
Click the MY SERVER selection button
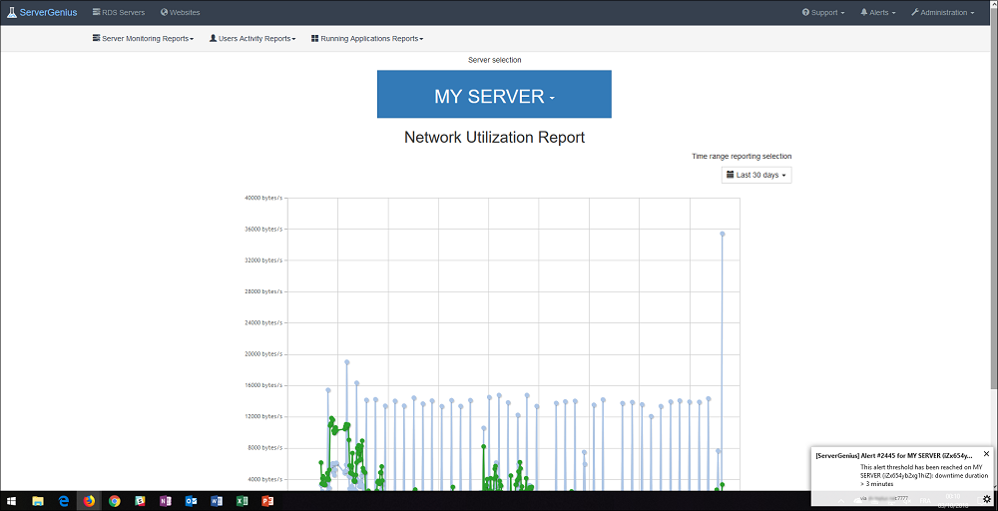494,96
